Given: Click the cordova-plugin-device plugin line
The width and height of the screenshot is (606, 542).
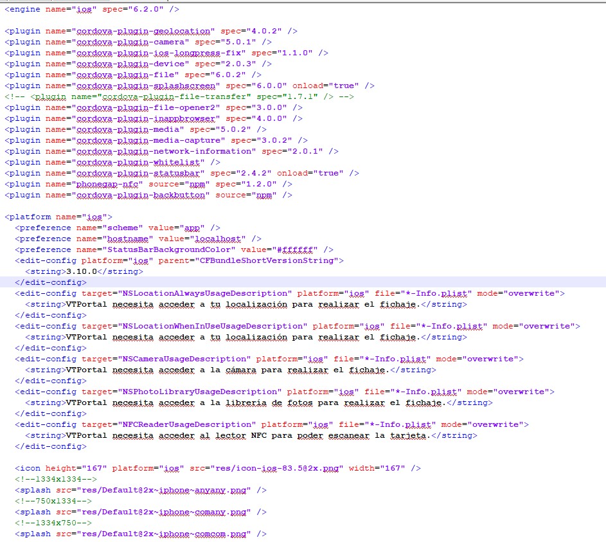Looking at the screenshot, I should [138, 64].
